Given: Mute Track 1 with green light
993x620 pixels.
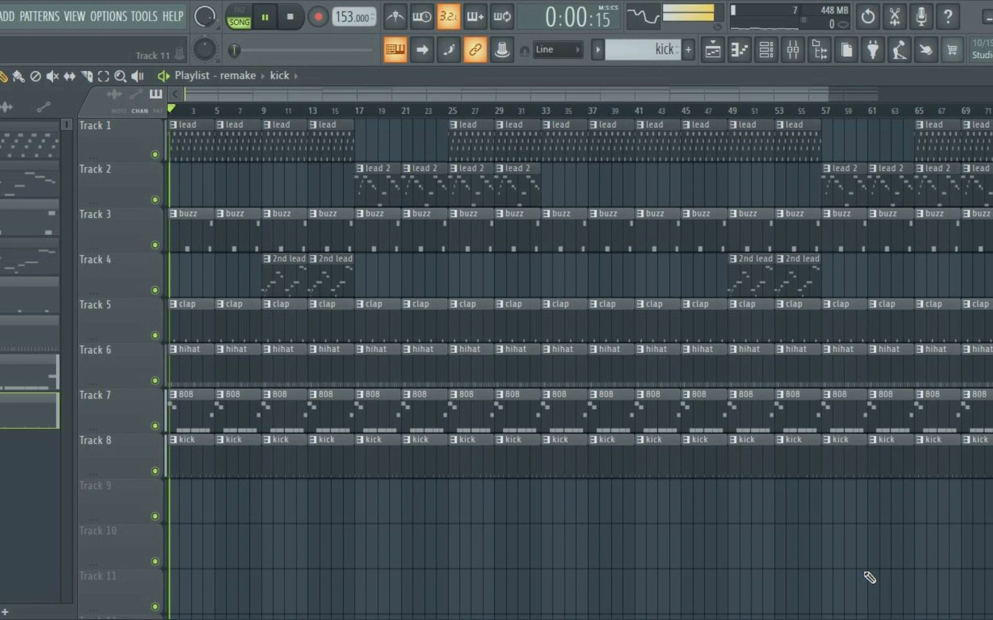Looking at the screenshot, I should [x=155, y=154].
